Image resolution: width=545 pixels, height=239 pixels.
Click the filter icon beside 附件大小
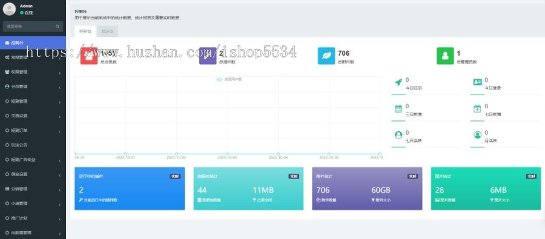tap(373, 200)
